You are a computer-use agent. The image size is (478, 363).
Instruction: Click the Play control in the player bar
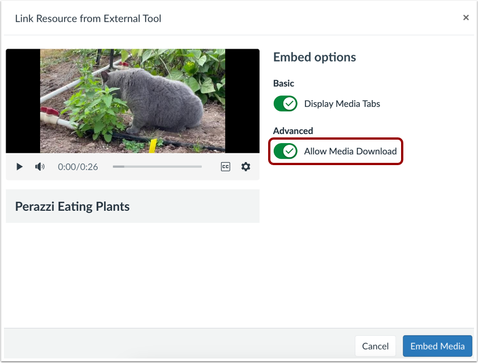19,166
